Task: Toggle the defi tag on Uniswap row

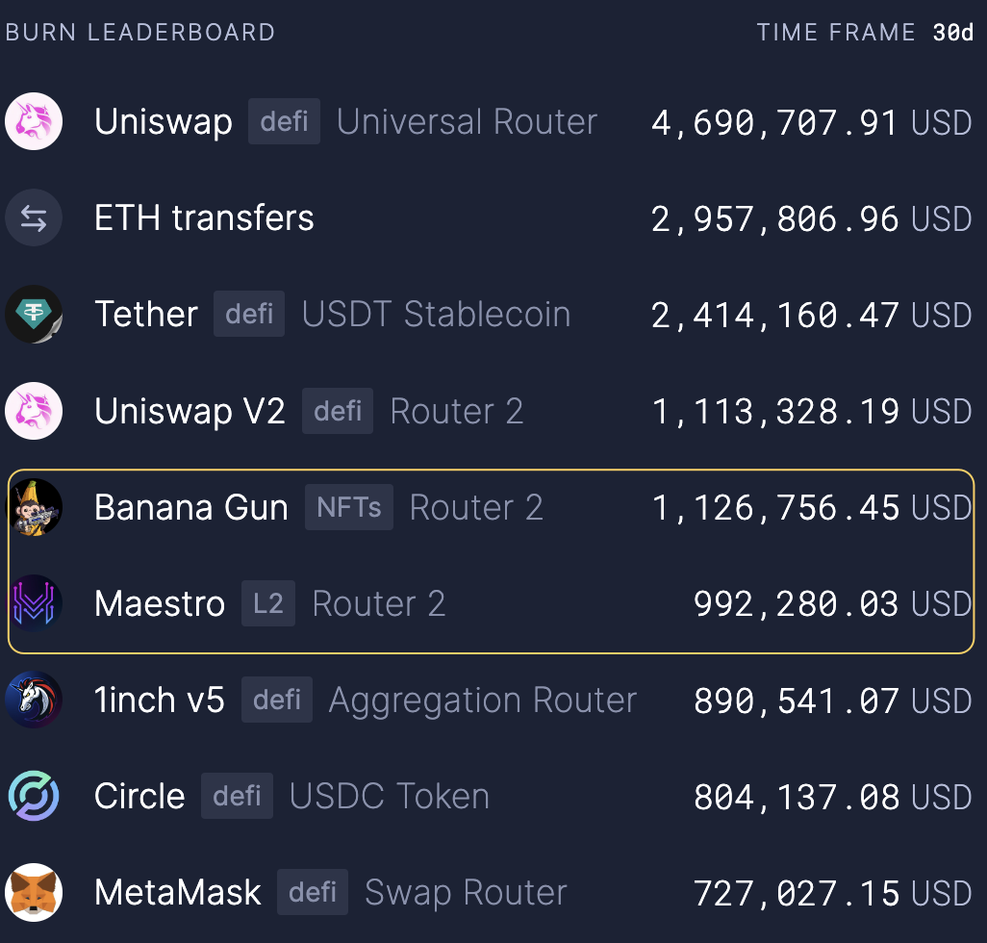Action: pyautogui.click(x=284, y=121)
